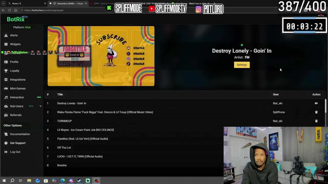
Task: Click user Spliffrona in row 2
Action: [x=279, y=112]
